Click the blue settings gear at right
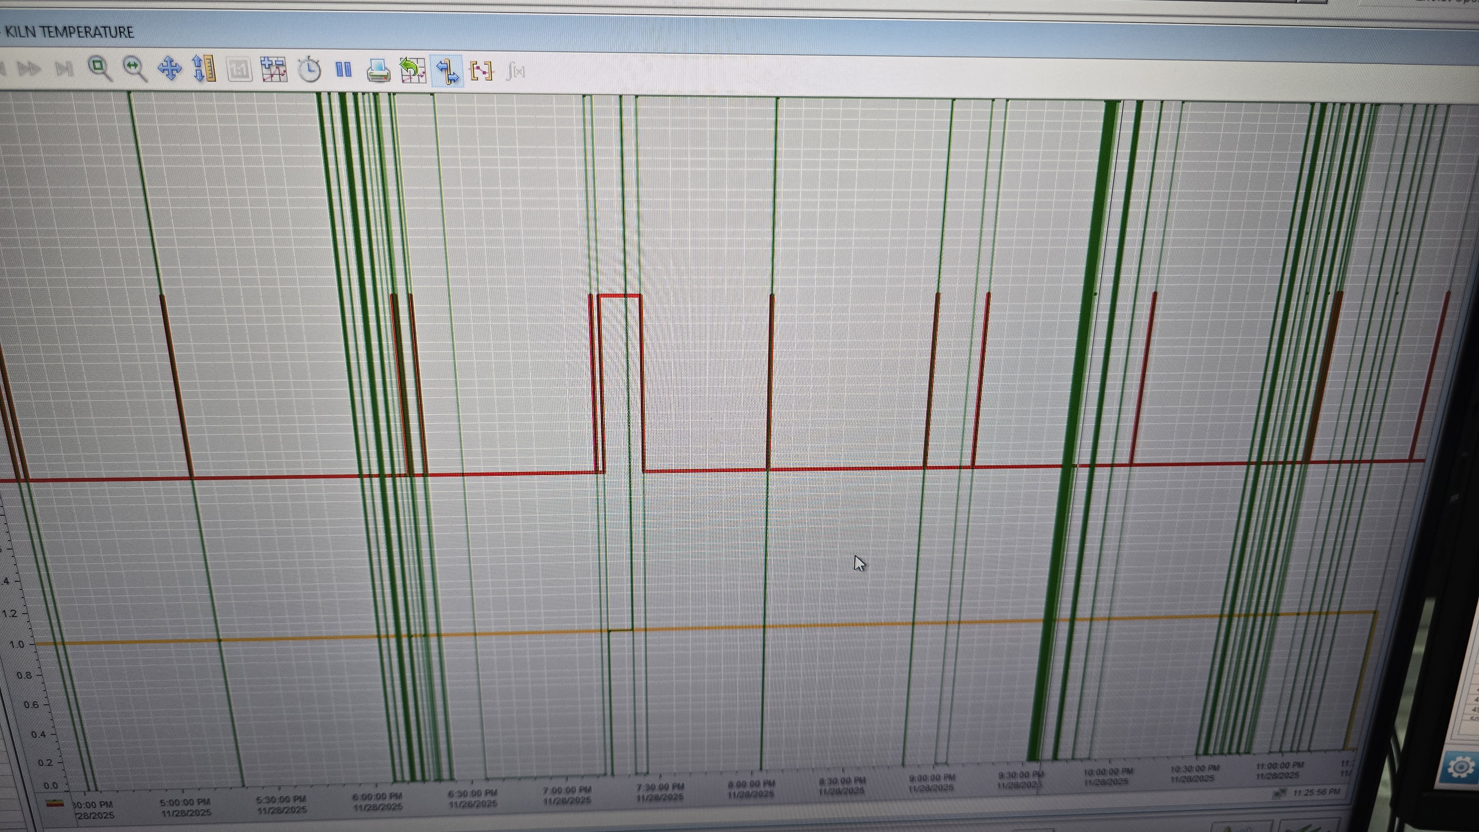Screen dimensions: 1479x832 click(x=1461, y=767)
